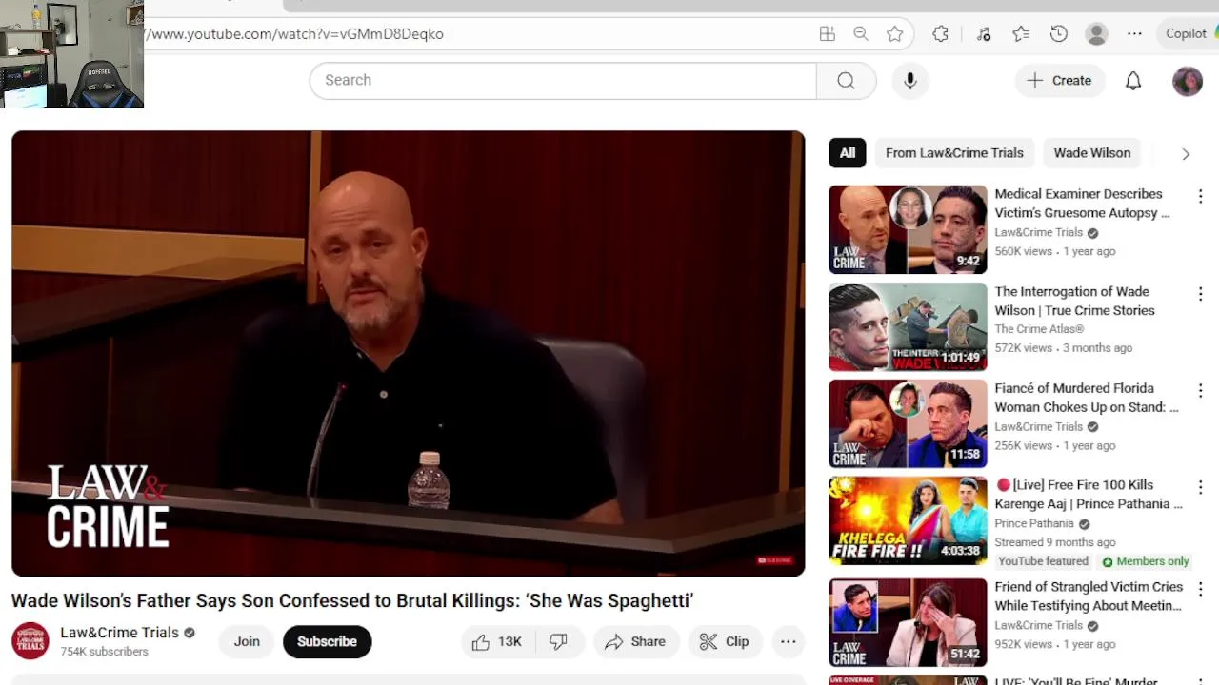The image size is (1219, 685).
Task: Open Law&Crime Trials channel avatar
Action: coord(30,641)
